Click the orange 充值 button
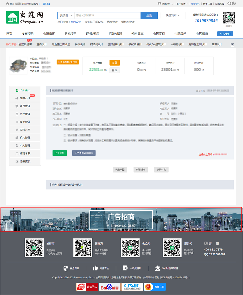 [114, 63]
